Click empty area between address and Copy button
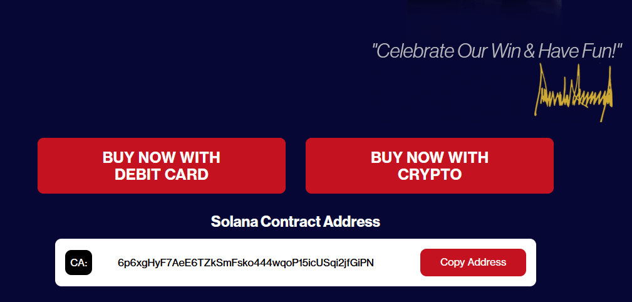The width and height of the screenshot is (632, 302). click(397, 263)
